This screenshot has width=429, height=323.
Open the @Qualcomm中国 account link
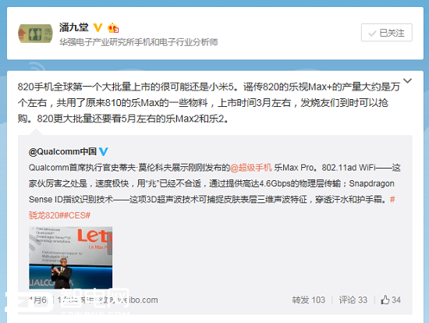(x=62, y=151)
